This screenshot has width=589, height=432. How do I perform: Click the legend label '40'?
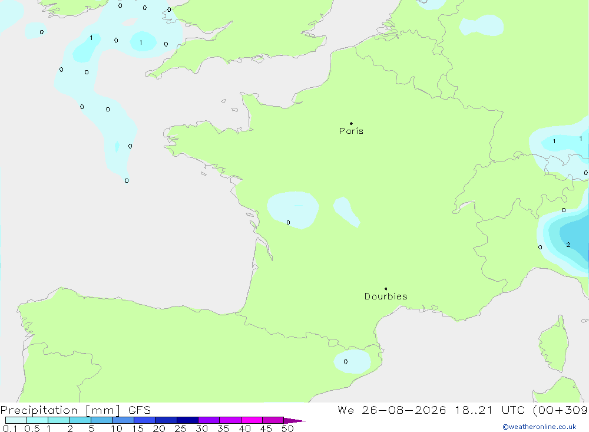pos(245,428)
